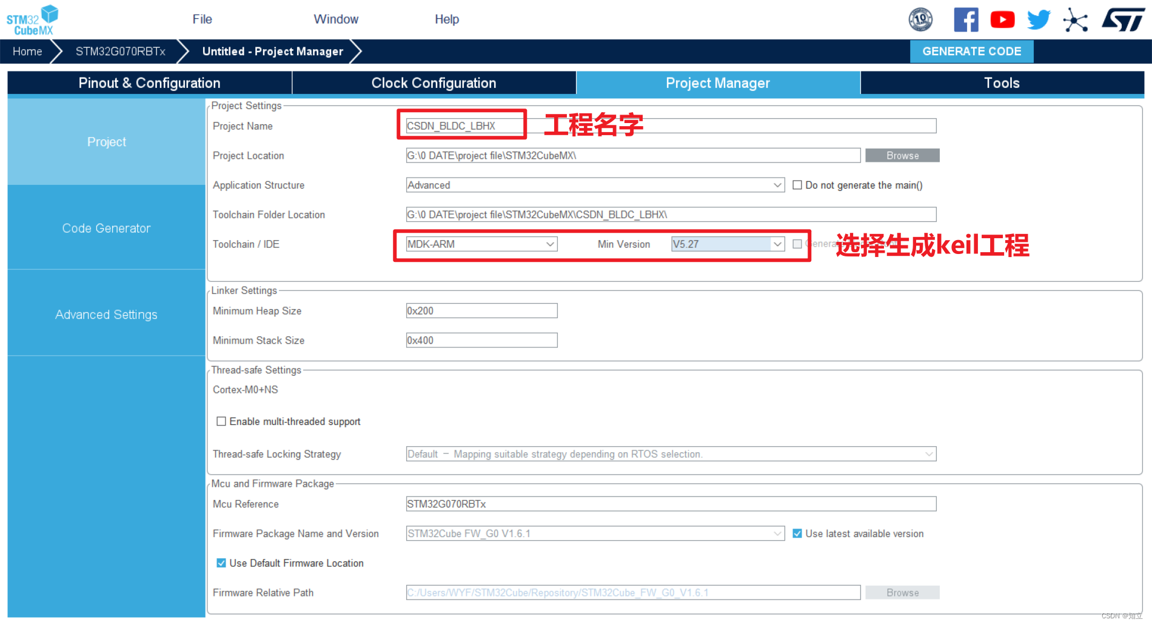This screenshot has height=625, width=1152.
Task: Click the Project Location path field
Action: point(633,156)
